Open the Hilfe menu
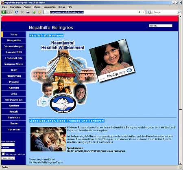Screen dimensions: 183x170 pos(70,7)
